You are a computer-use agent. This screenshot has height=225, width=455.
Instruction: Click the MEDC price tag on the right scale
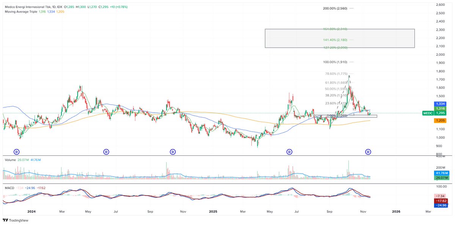click(x=427, y=113)
